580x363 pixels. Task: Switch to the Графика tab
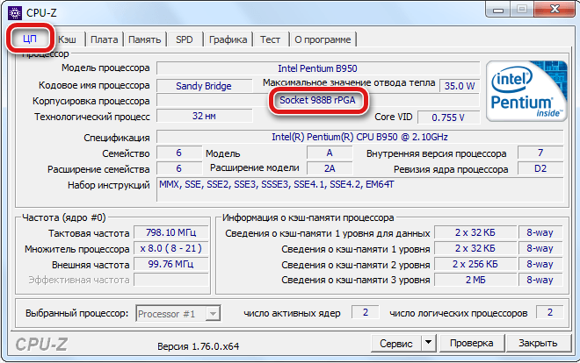click(228, 39)
